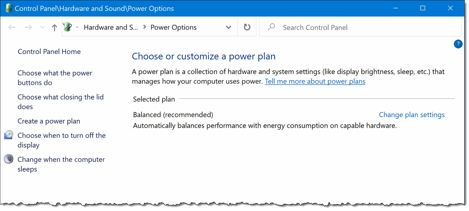Expand the address bar history dropdown
The width and height of the screenshot is (469, 211).
pyautogui.click(x=229, y=27)
